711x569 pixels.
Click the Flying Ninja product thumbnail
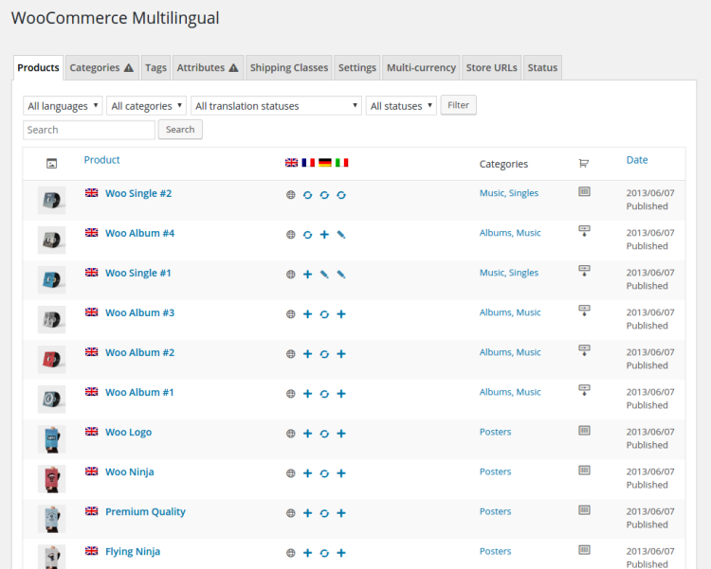[x=51, y=557]
